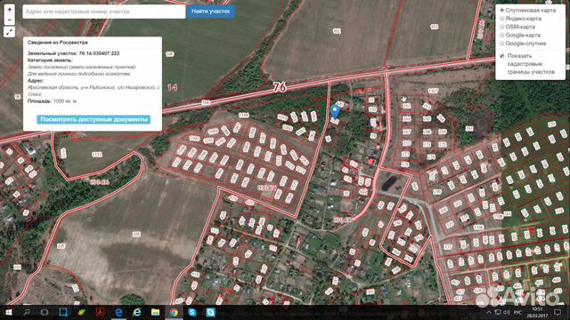Focus the address or cadastral number search field
The height and width of the screenshot is (320, 570).
point(104,12)
